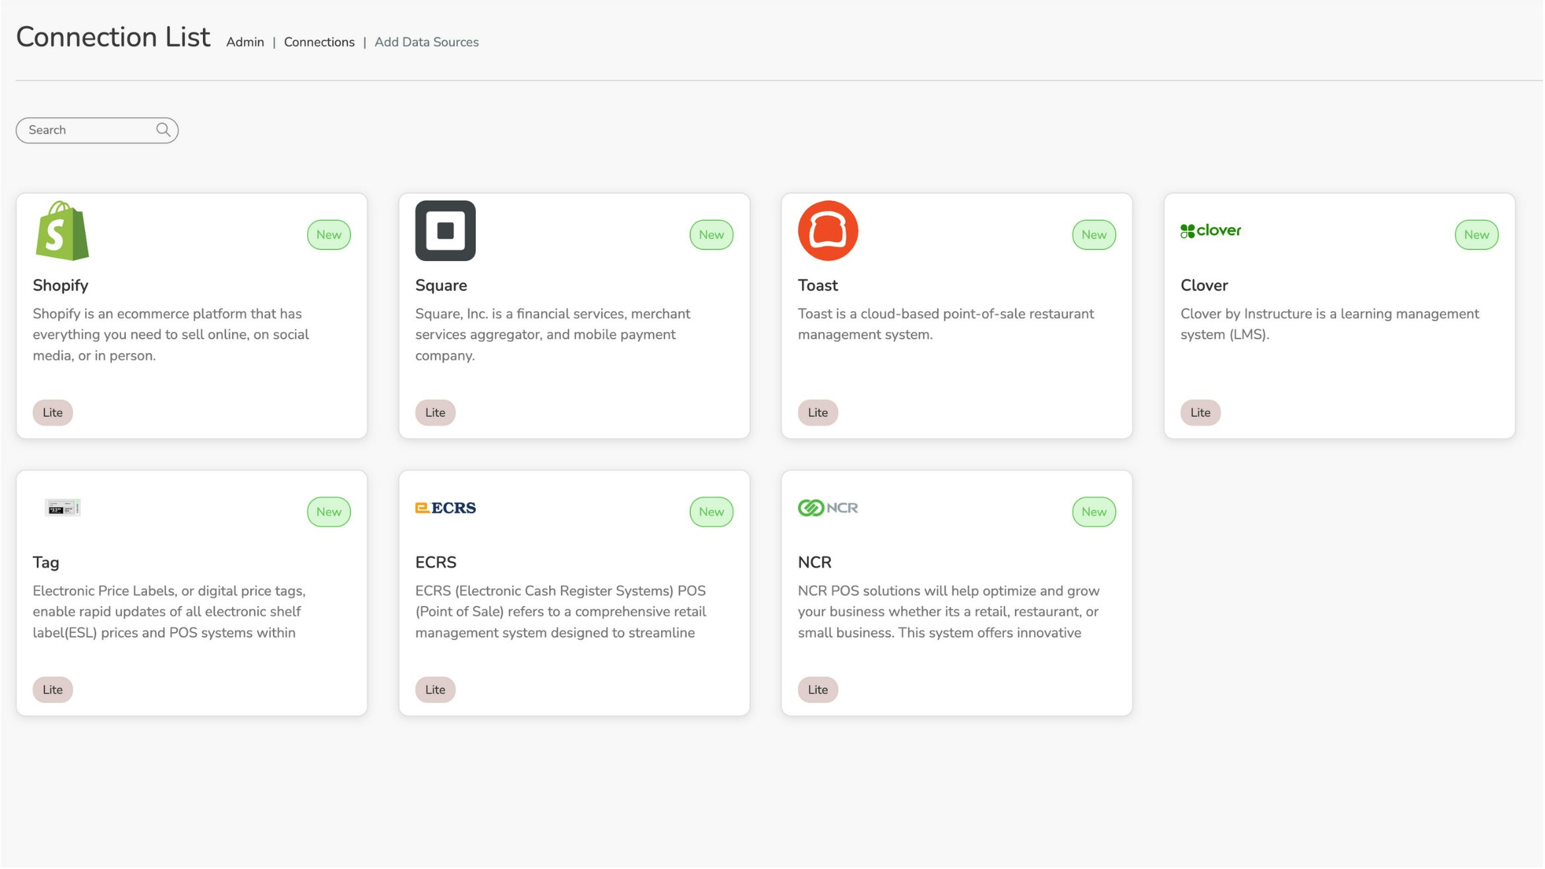Click the Clover green logo
Image resolution: width=1545 pixels, height=869 pixels.
1210,231
